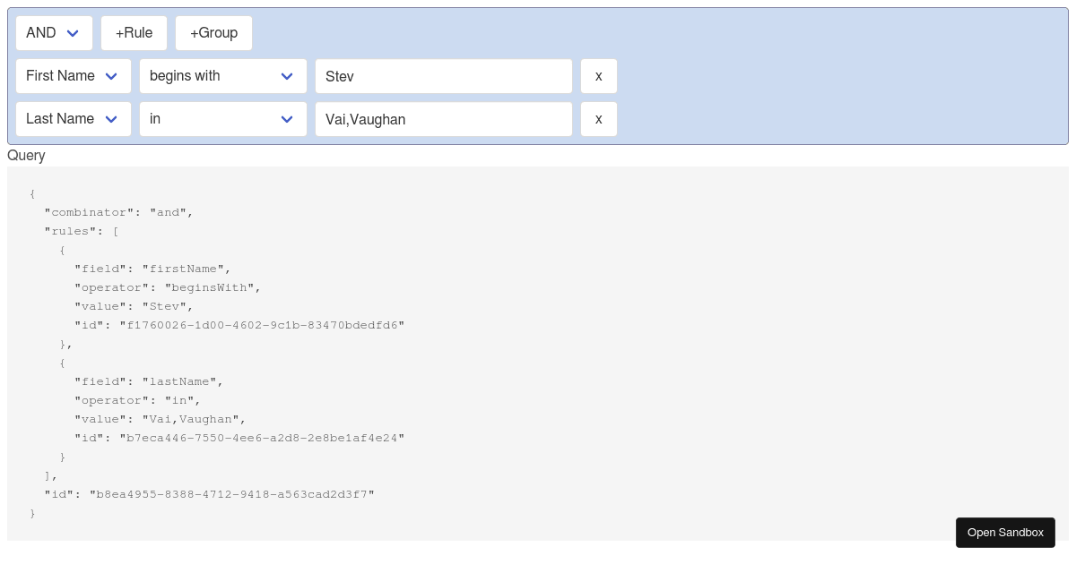Click the chevron beside 'begins with'
The image size is (1076, 564).
click(287, 76)
